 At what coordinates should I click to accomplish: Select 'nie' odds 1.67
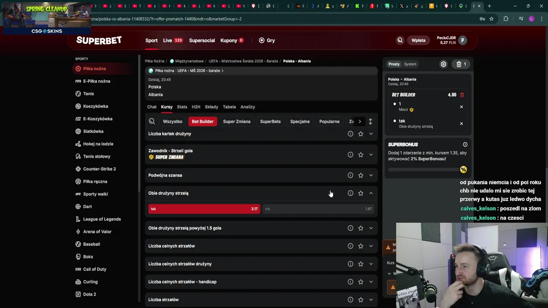(318, 209)
